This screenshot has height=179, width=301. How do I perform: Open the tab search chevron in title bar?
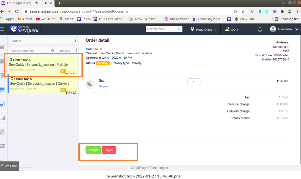click(x=283, y=3)
